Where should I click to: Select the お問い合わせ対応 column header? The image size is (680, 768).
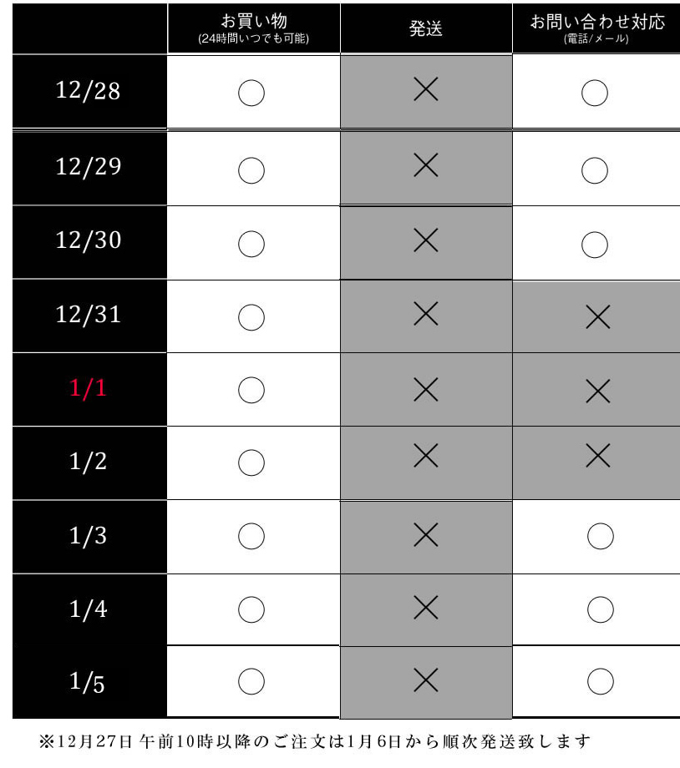point(596,28)
